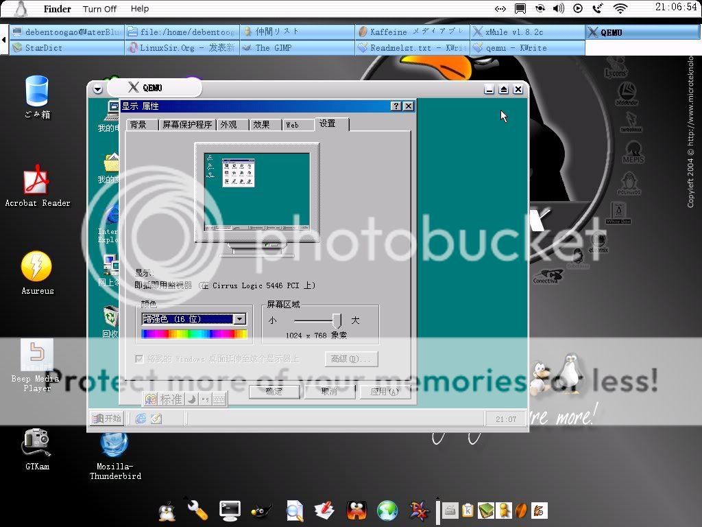The width and height of the screenshot is (702, 527).
Task: Click the 确定 OK button
Action: [274, 391]
